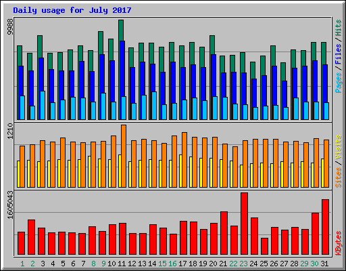This screenshot has height=271, width=346.
Task: Click the Pages legend label
Action: coord(339,83)
